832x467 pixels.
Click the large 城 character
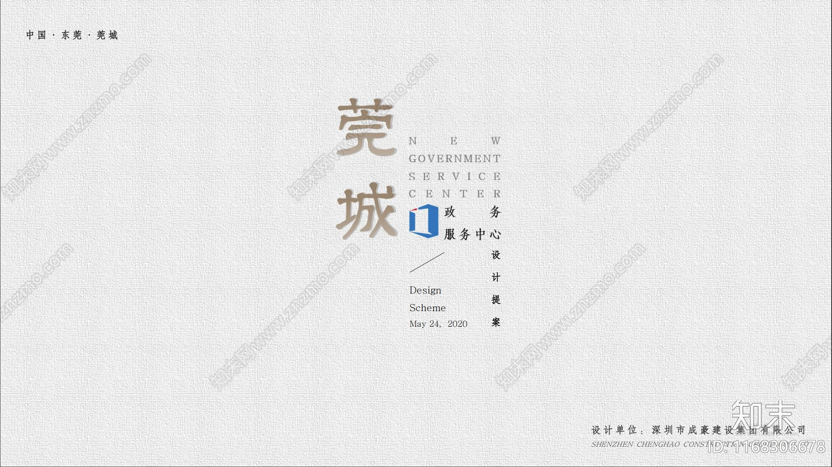click(366, 211)
